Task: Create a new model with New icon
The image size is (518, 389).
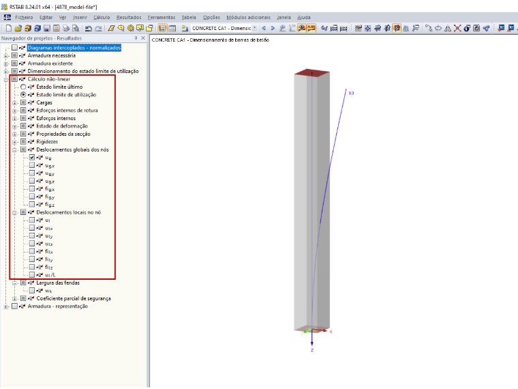Action: coord(9,28)
